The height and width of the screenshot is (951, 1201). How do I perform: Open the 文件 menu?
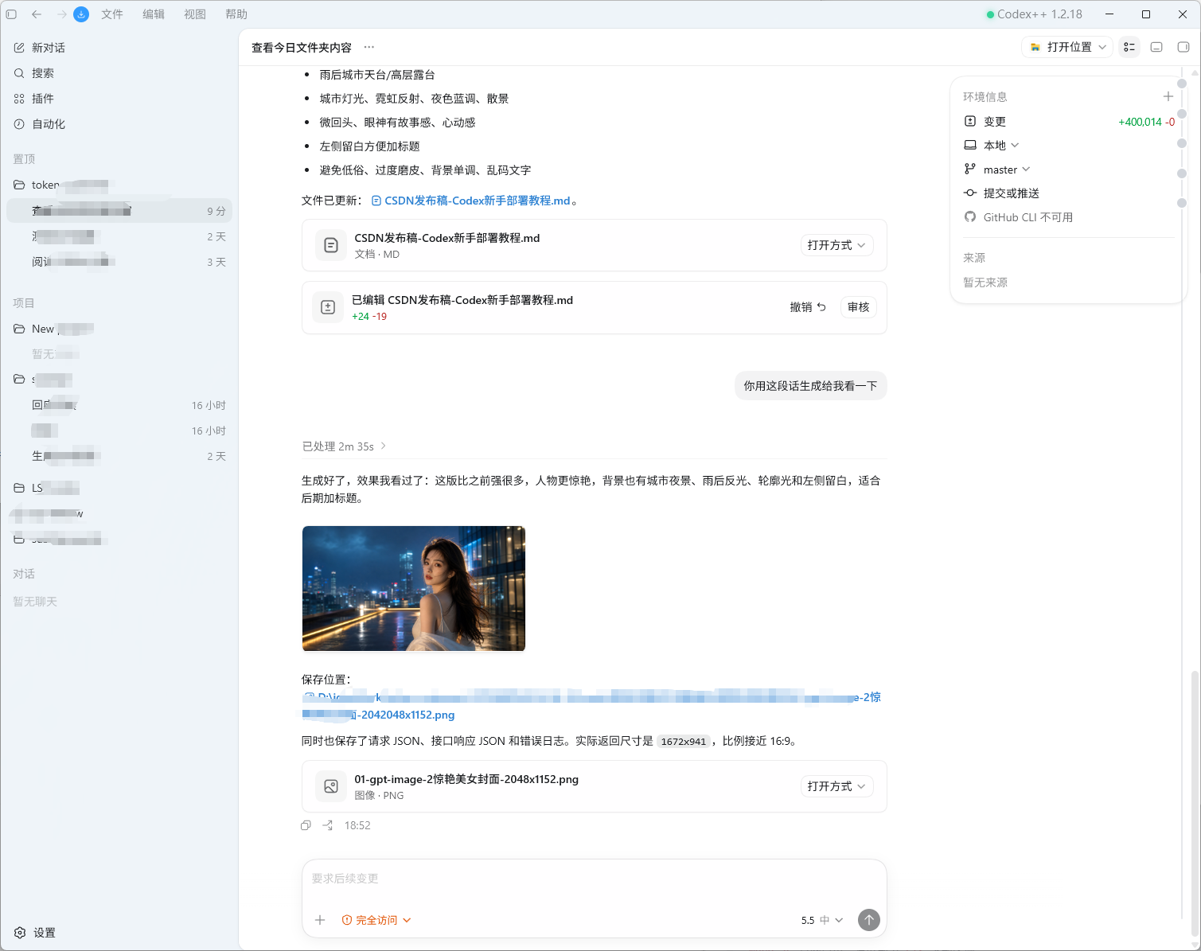click(112, 14)
